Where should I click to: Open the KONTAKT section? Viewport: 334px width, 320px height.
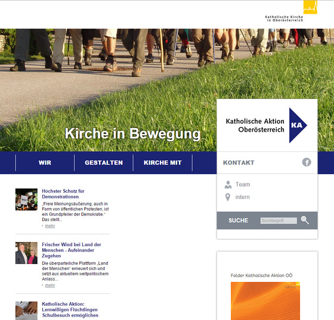(239, 163)
